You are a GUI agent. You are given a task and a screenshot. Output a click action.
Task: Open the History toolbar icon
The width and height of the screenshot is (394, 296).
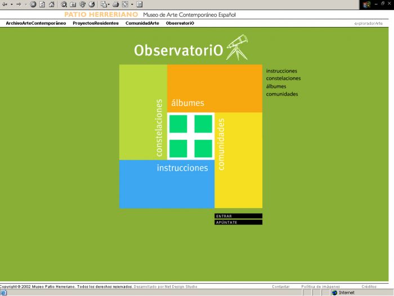click(92, 5)
